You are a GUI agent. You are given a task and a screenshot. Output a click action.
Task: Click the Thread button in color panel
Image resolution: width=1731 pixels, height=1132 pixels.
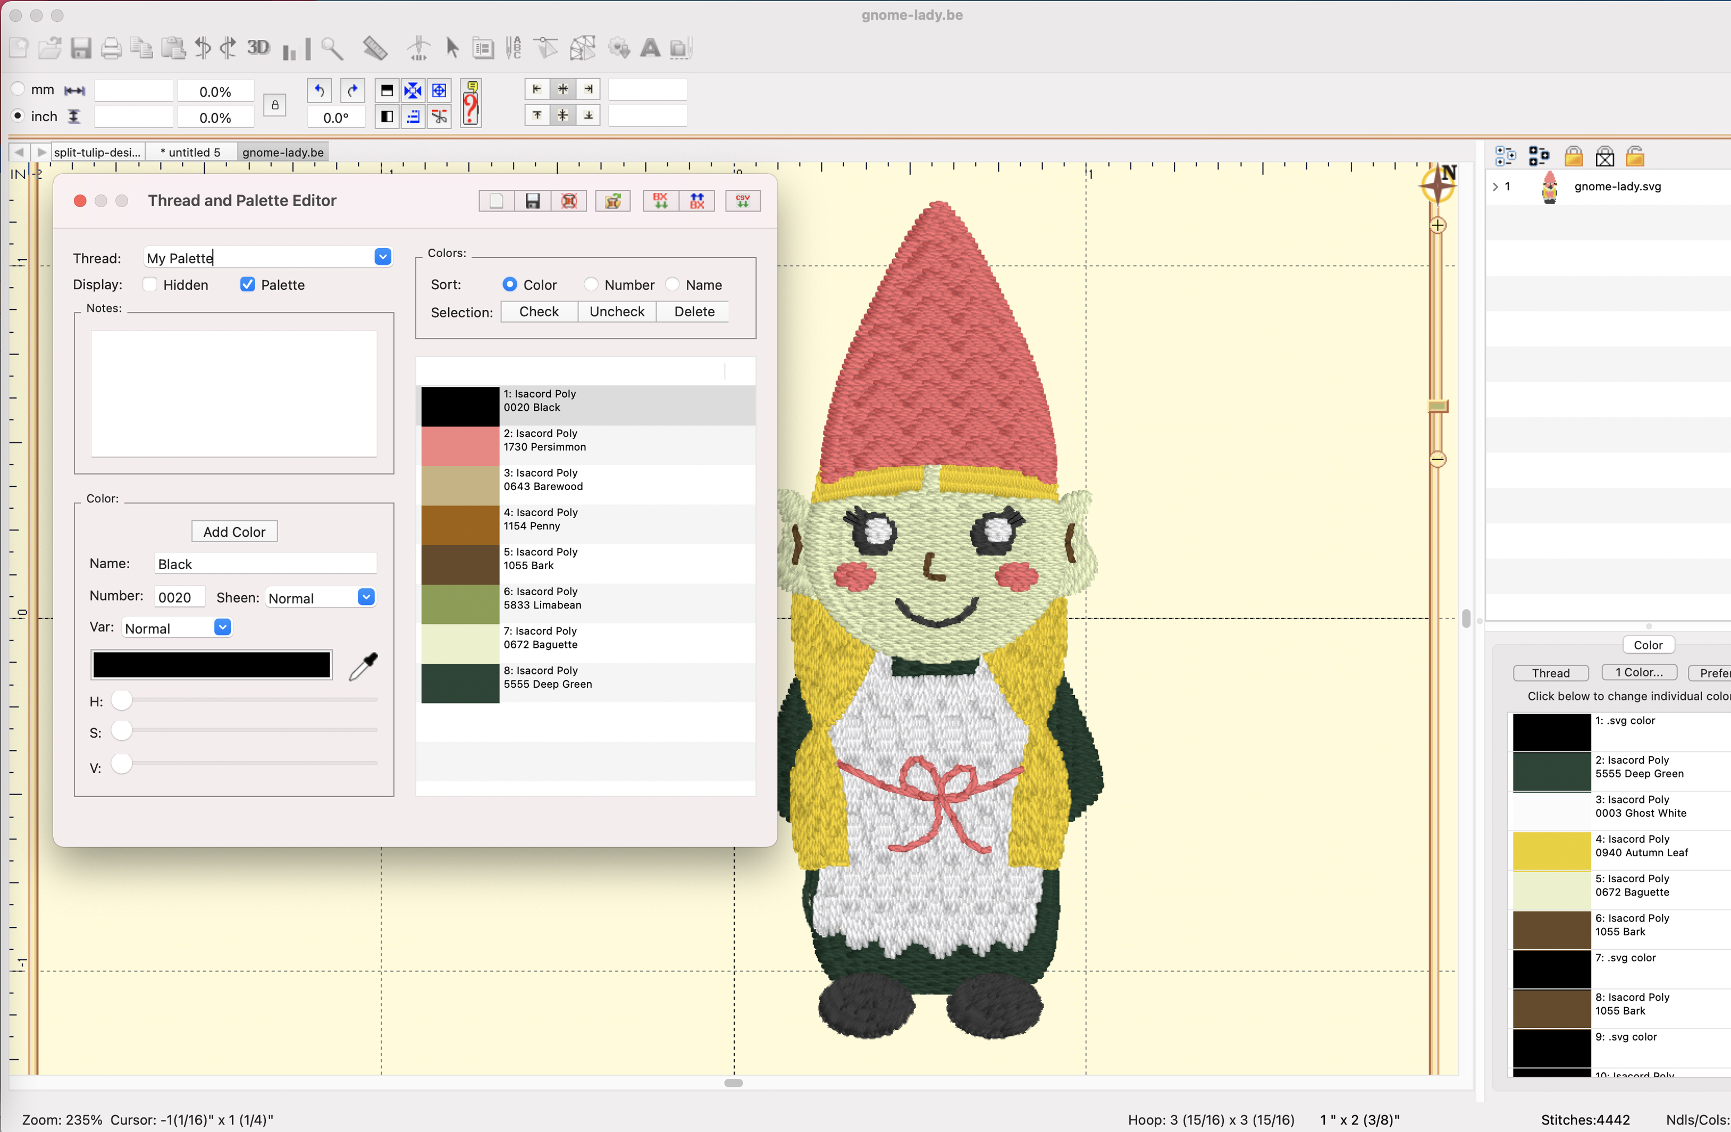1551,673
